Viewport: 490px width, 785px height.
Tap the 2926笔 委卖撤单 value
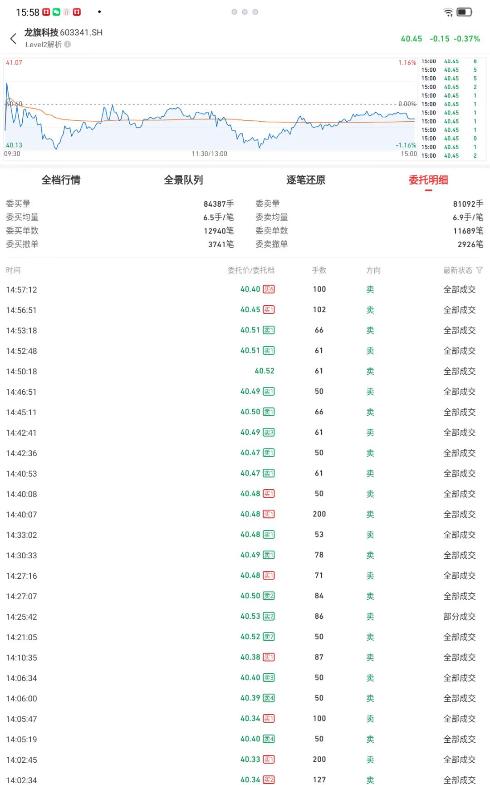pyautogui.click(x=470, y=244)
